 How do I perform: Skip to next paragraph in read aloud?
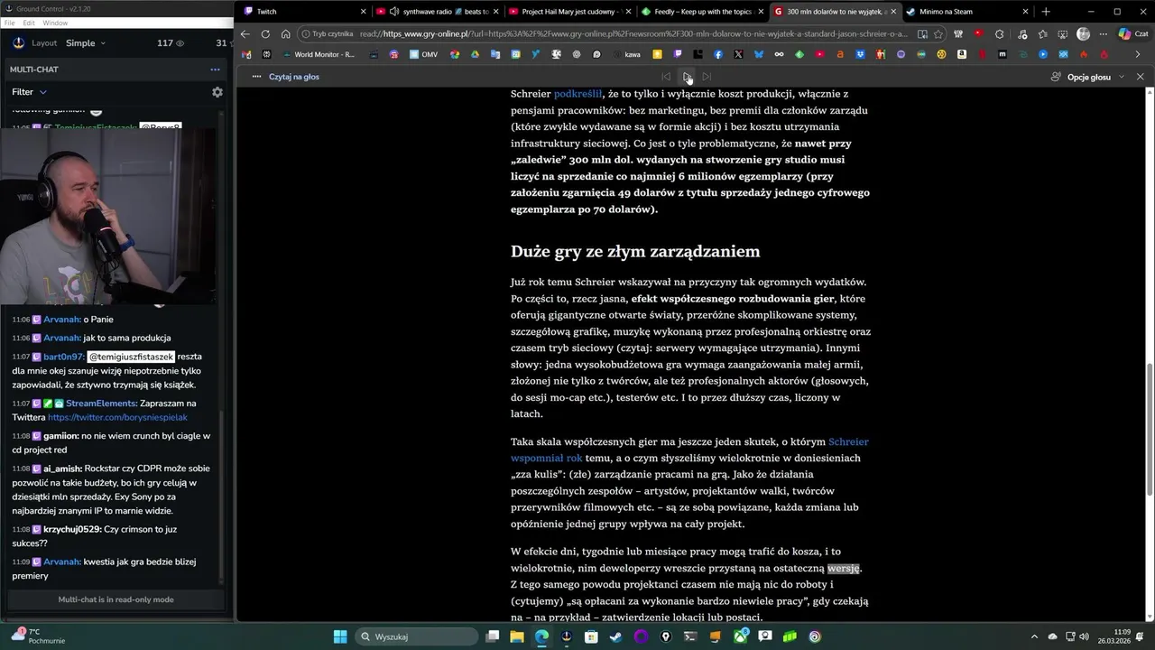pyautogui.click(x=707, y=77)
